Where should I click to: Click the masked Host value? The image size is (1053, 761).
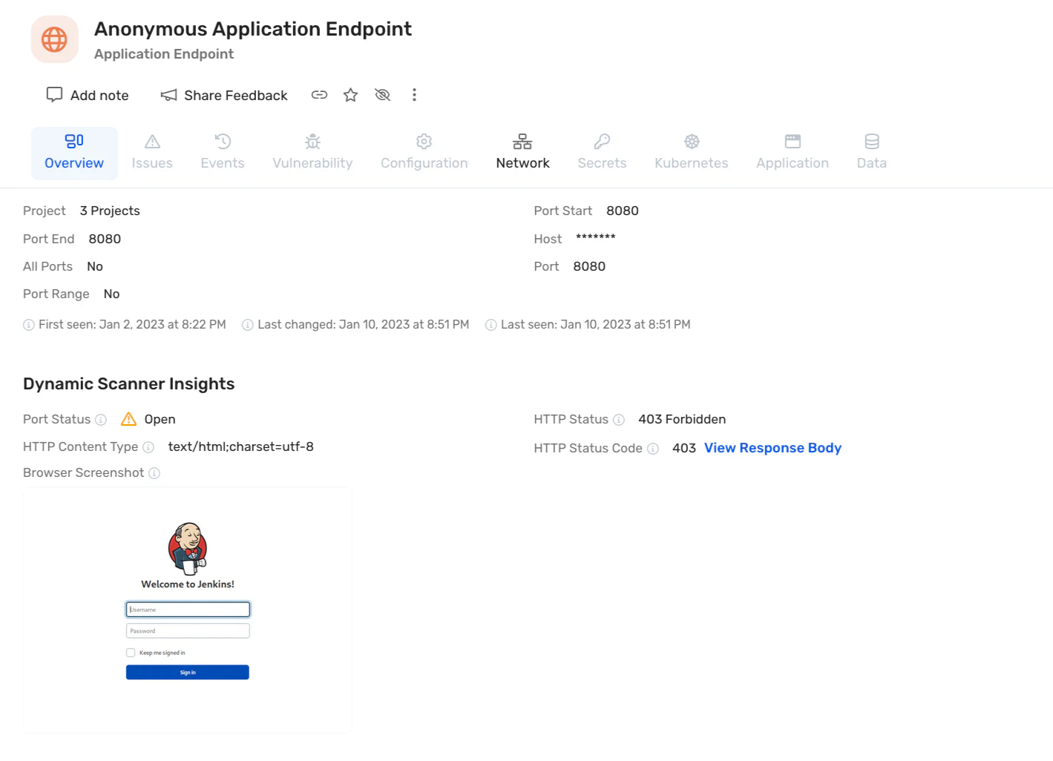pos(596,239)
